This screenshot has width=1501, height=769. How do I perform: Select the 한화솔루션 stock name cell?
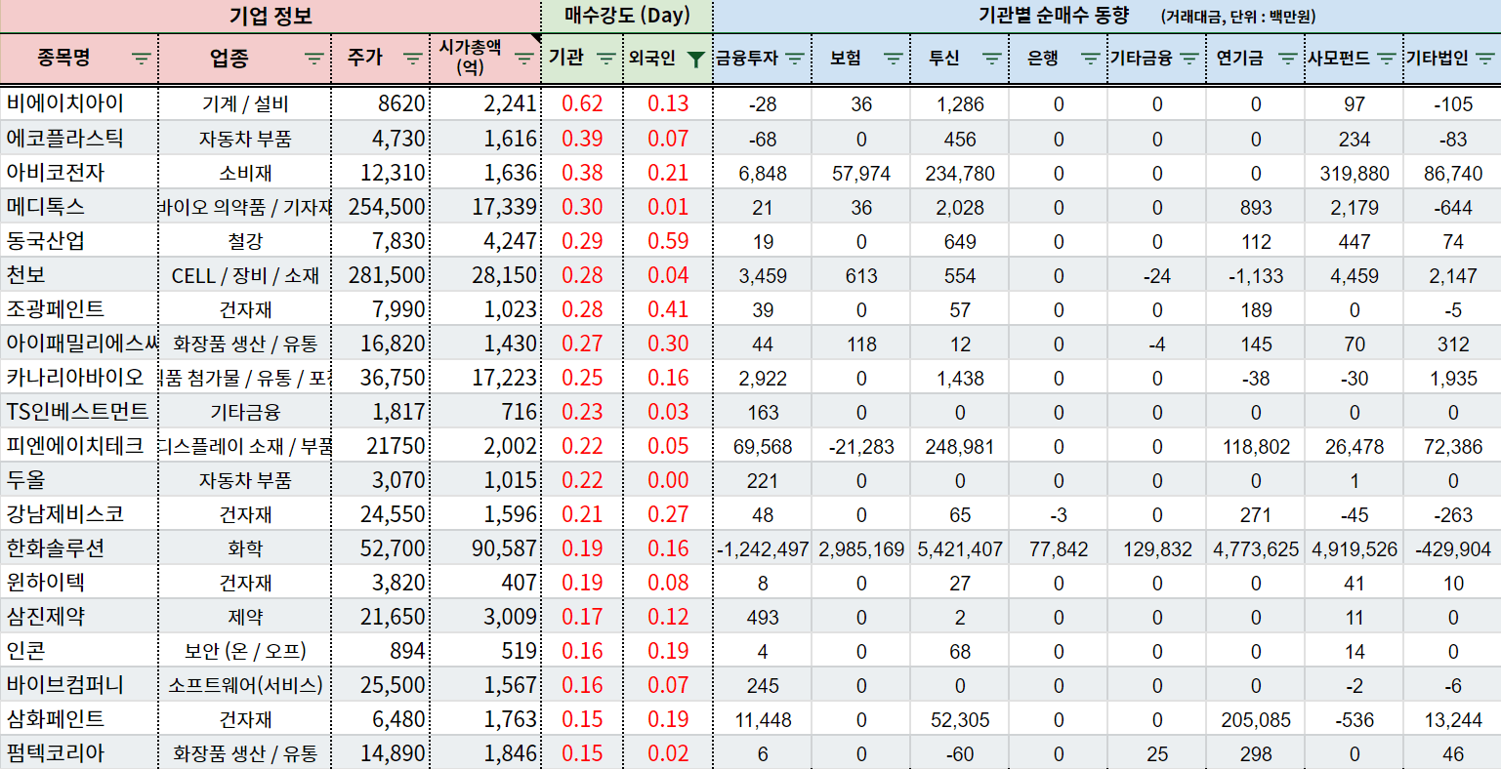click(78, 547)
